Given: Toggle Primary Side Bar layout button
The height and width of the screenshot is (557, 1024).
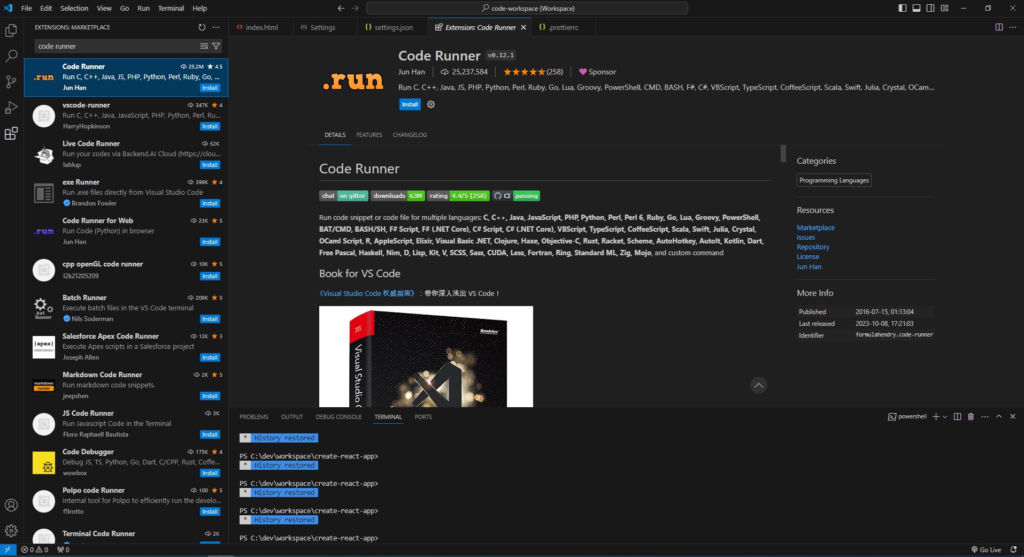Looking at the screenshot, I should [903, 8].
